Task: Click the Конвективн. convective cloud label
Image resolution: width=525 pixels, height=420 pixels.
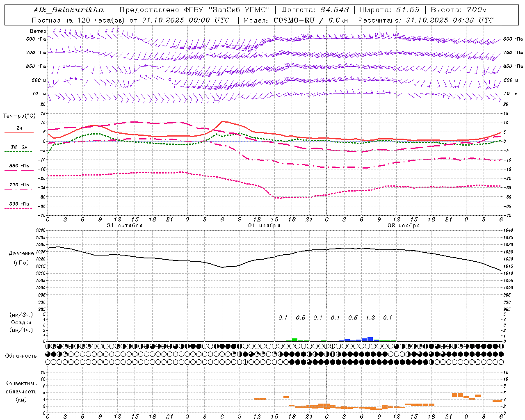Action: click(21, 383)
